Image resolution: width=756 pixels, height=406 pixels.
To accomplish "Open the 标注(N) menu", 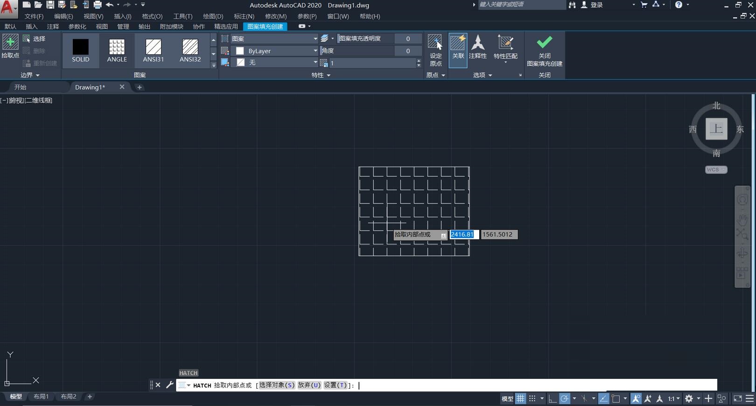I will (244, 16).
